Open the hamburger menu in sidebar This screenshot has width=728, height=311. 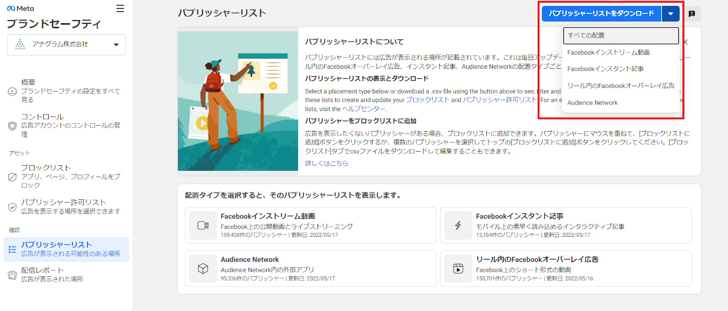pyautogui.click(x=120, y=9)
